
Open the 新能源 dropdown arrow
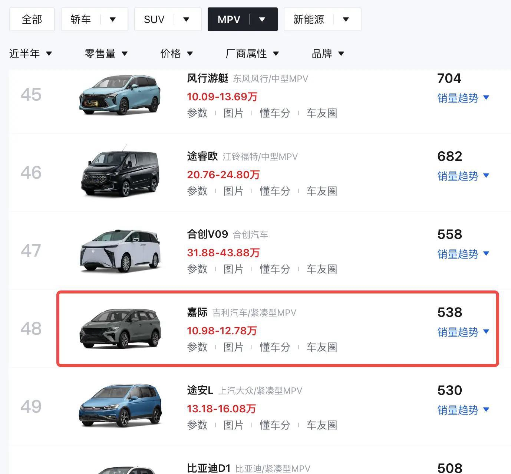[346, 19]
